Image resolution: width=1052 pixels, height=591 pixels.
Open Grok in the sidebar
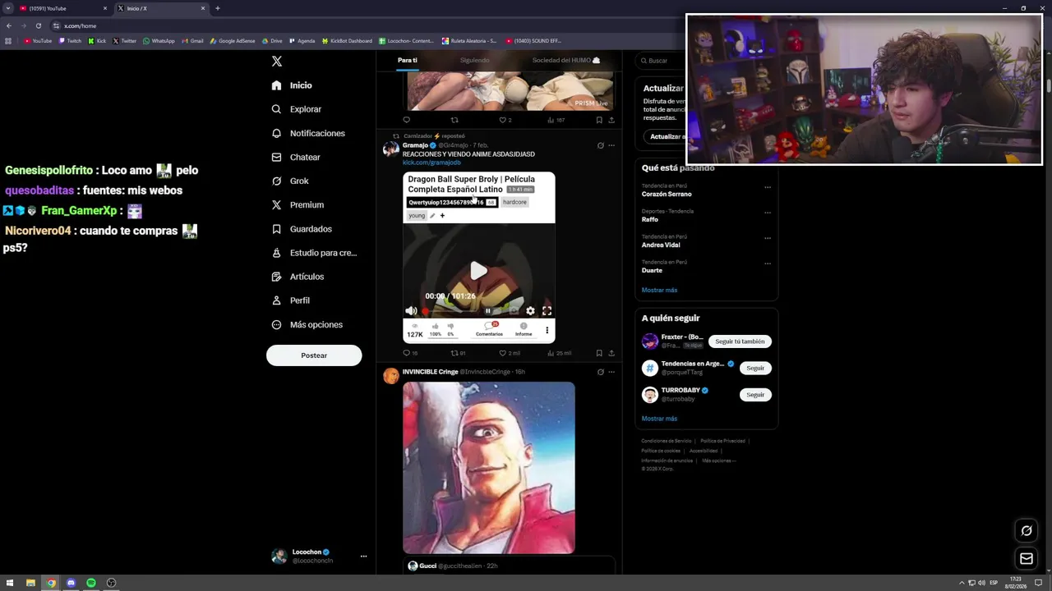(x=290, y=181)
